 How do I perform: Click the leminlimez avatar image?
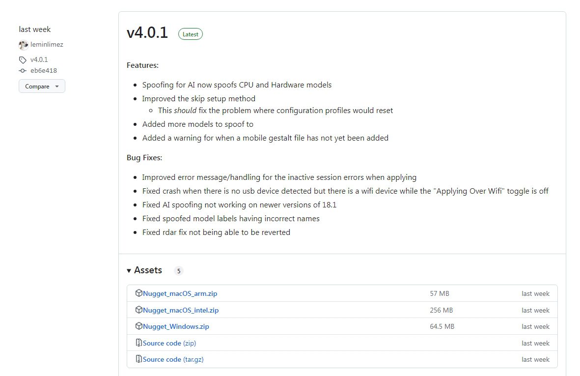pyautogui.click(x=24, y=45)
